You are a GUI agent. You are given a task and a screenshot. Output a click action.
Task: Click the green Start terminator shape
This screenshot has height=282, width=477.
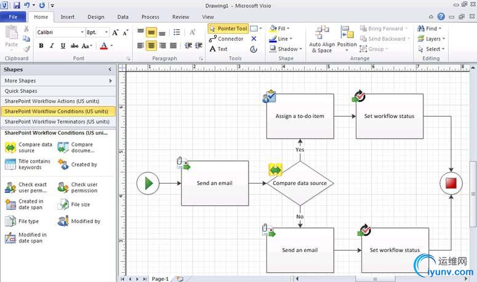[148, 183]
